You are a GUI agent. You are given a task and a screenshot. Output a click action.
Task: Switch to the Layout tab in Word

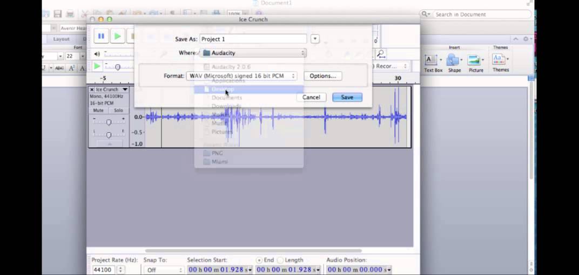point(61,39)
